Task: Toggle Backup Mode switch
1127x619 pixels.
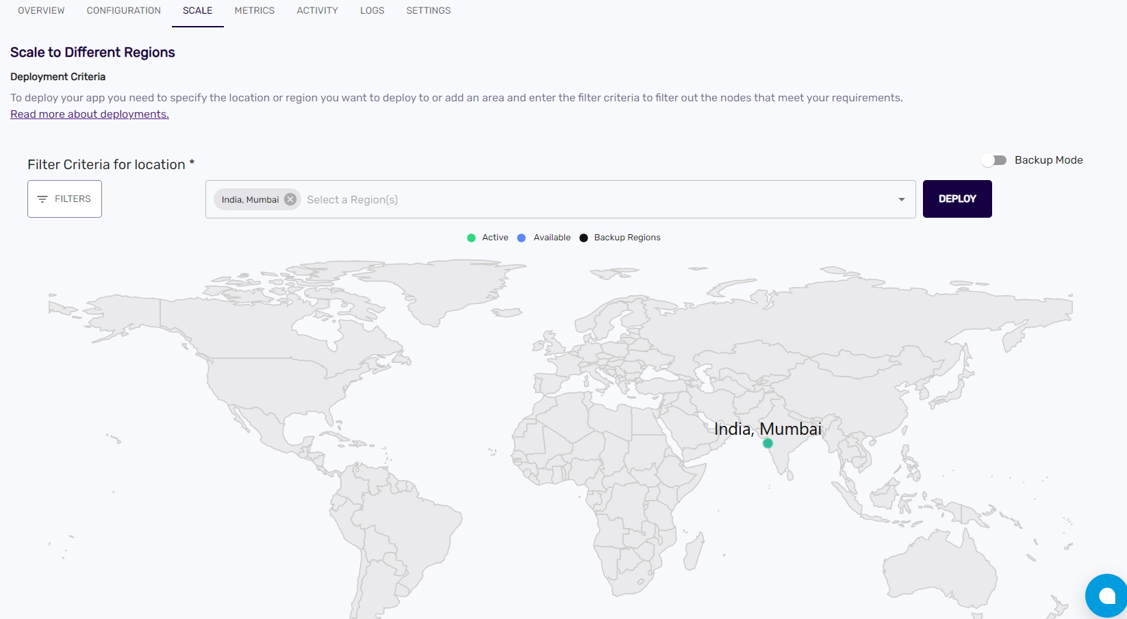Action: click(x=994, y=160)
